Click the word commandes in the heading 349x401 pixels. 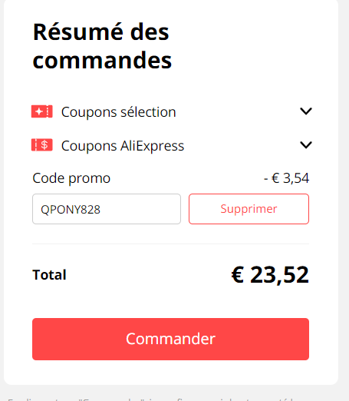pyautogui.click(x=102, y=61)
